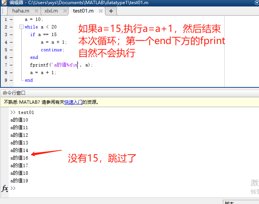Select the test01.m tab
Screen dimensions: 259x204
point(83,11)
